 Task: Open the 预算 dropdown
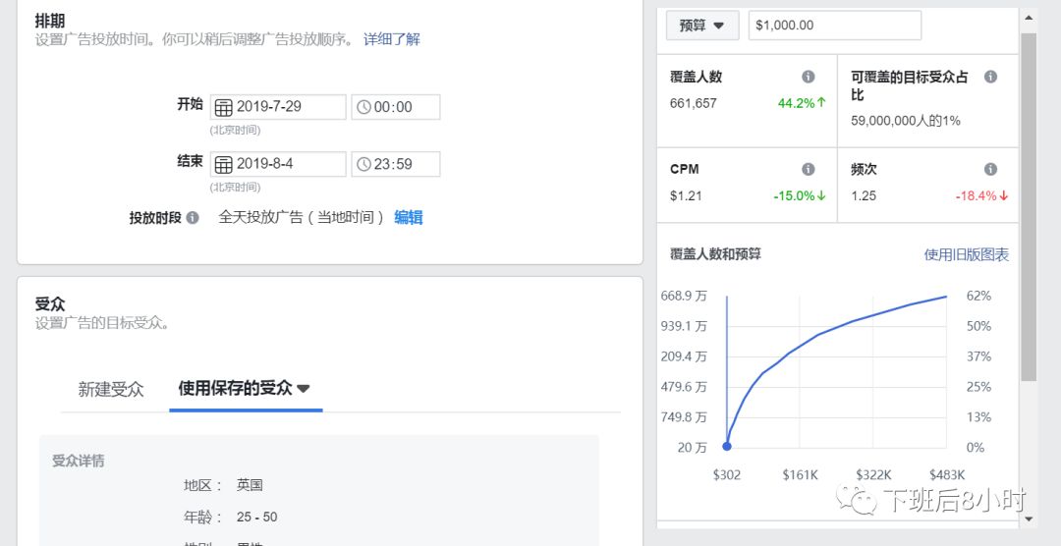702,26
